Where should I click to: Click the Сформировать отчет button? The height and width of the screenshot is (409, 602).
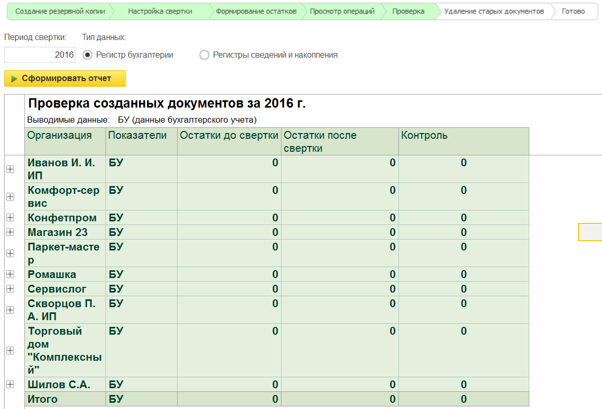tap(65, 78)
